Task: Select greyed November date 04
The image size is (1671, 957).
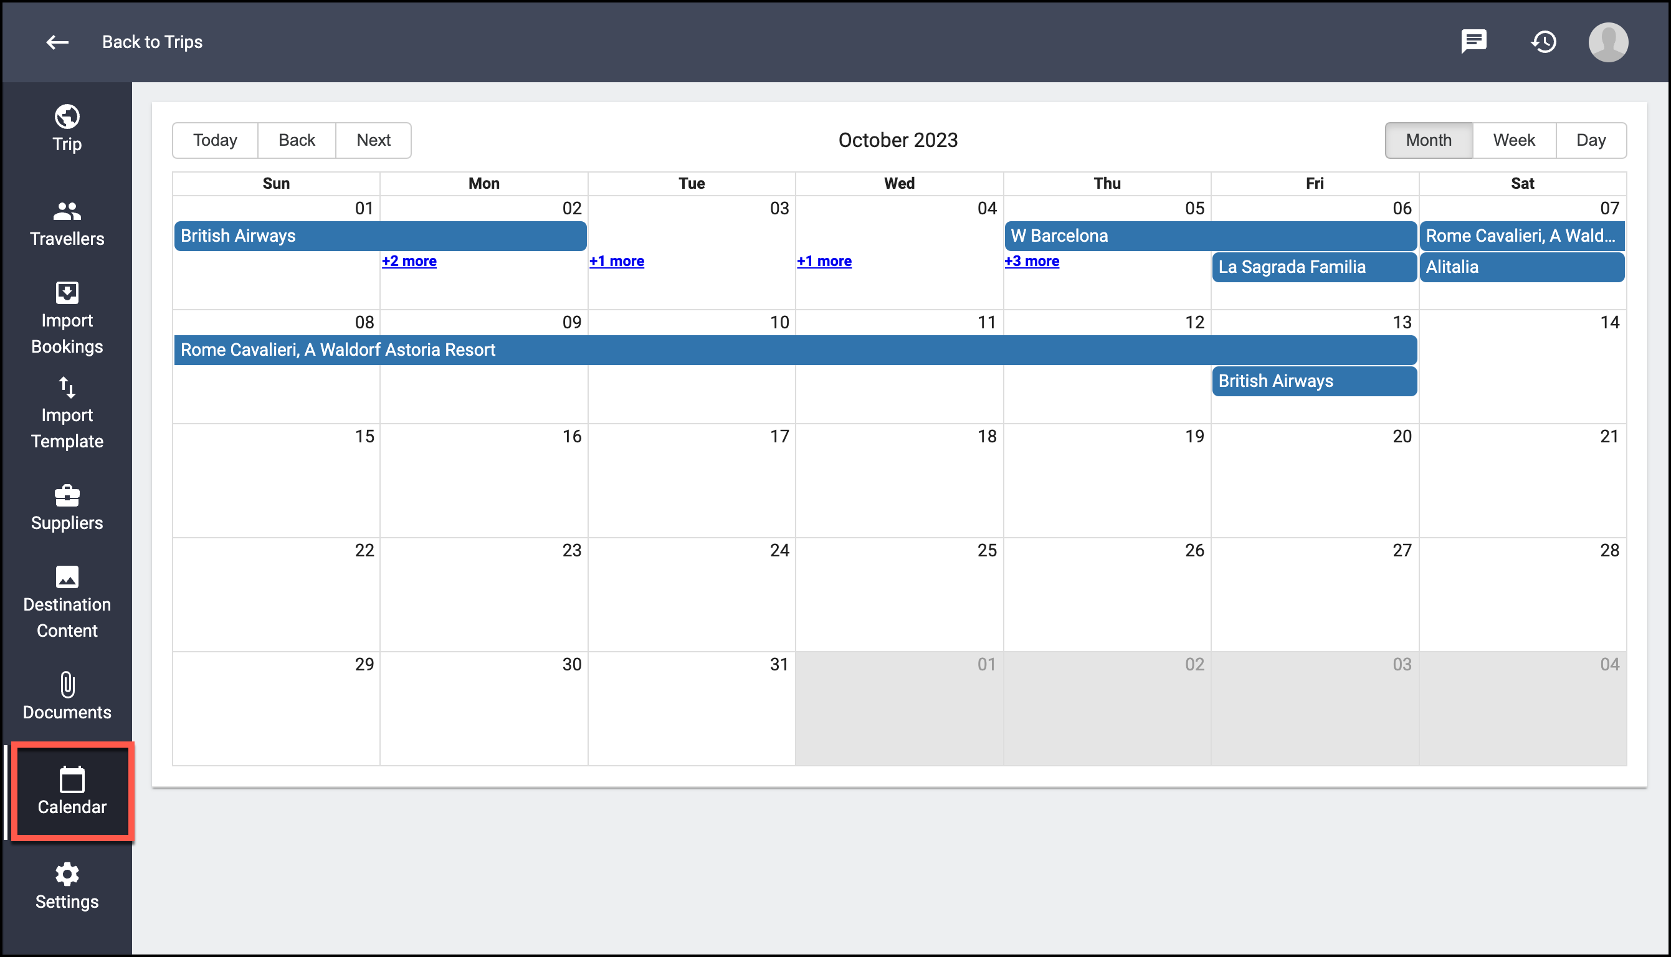Action: coord(1610,665)
